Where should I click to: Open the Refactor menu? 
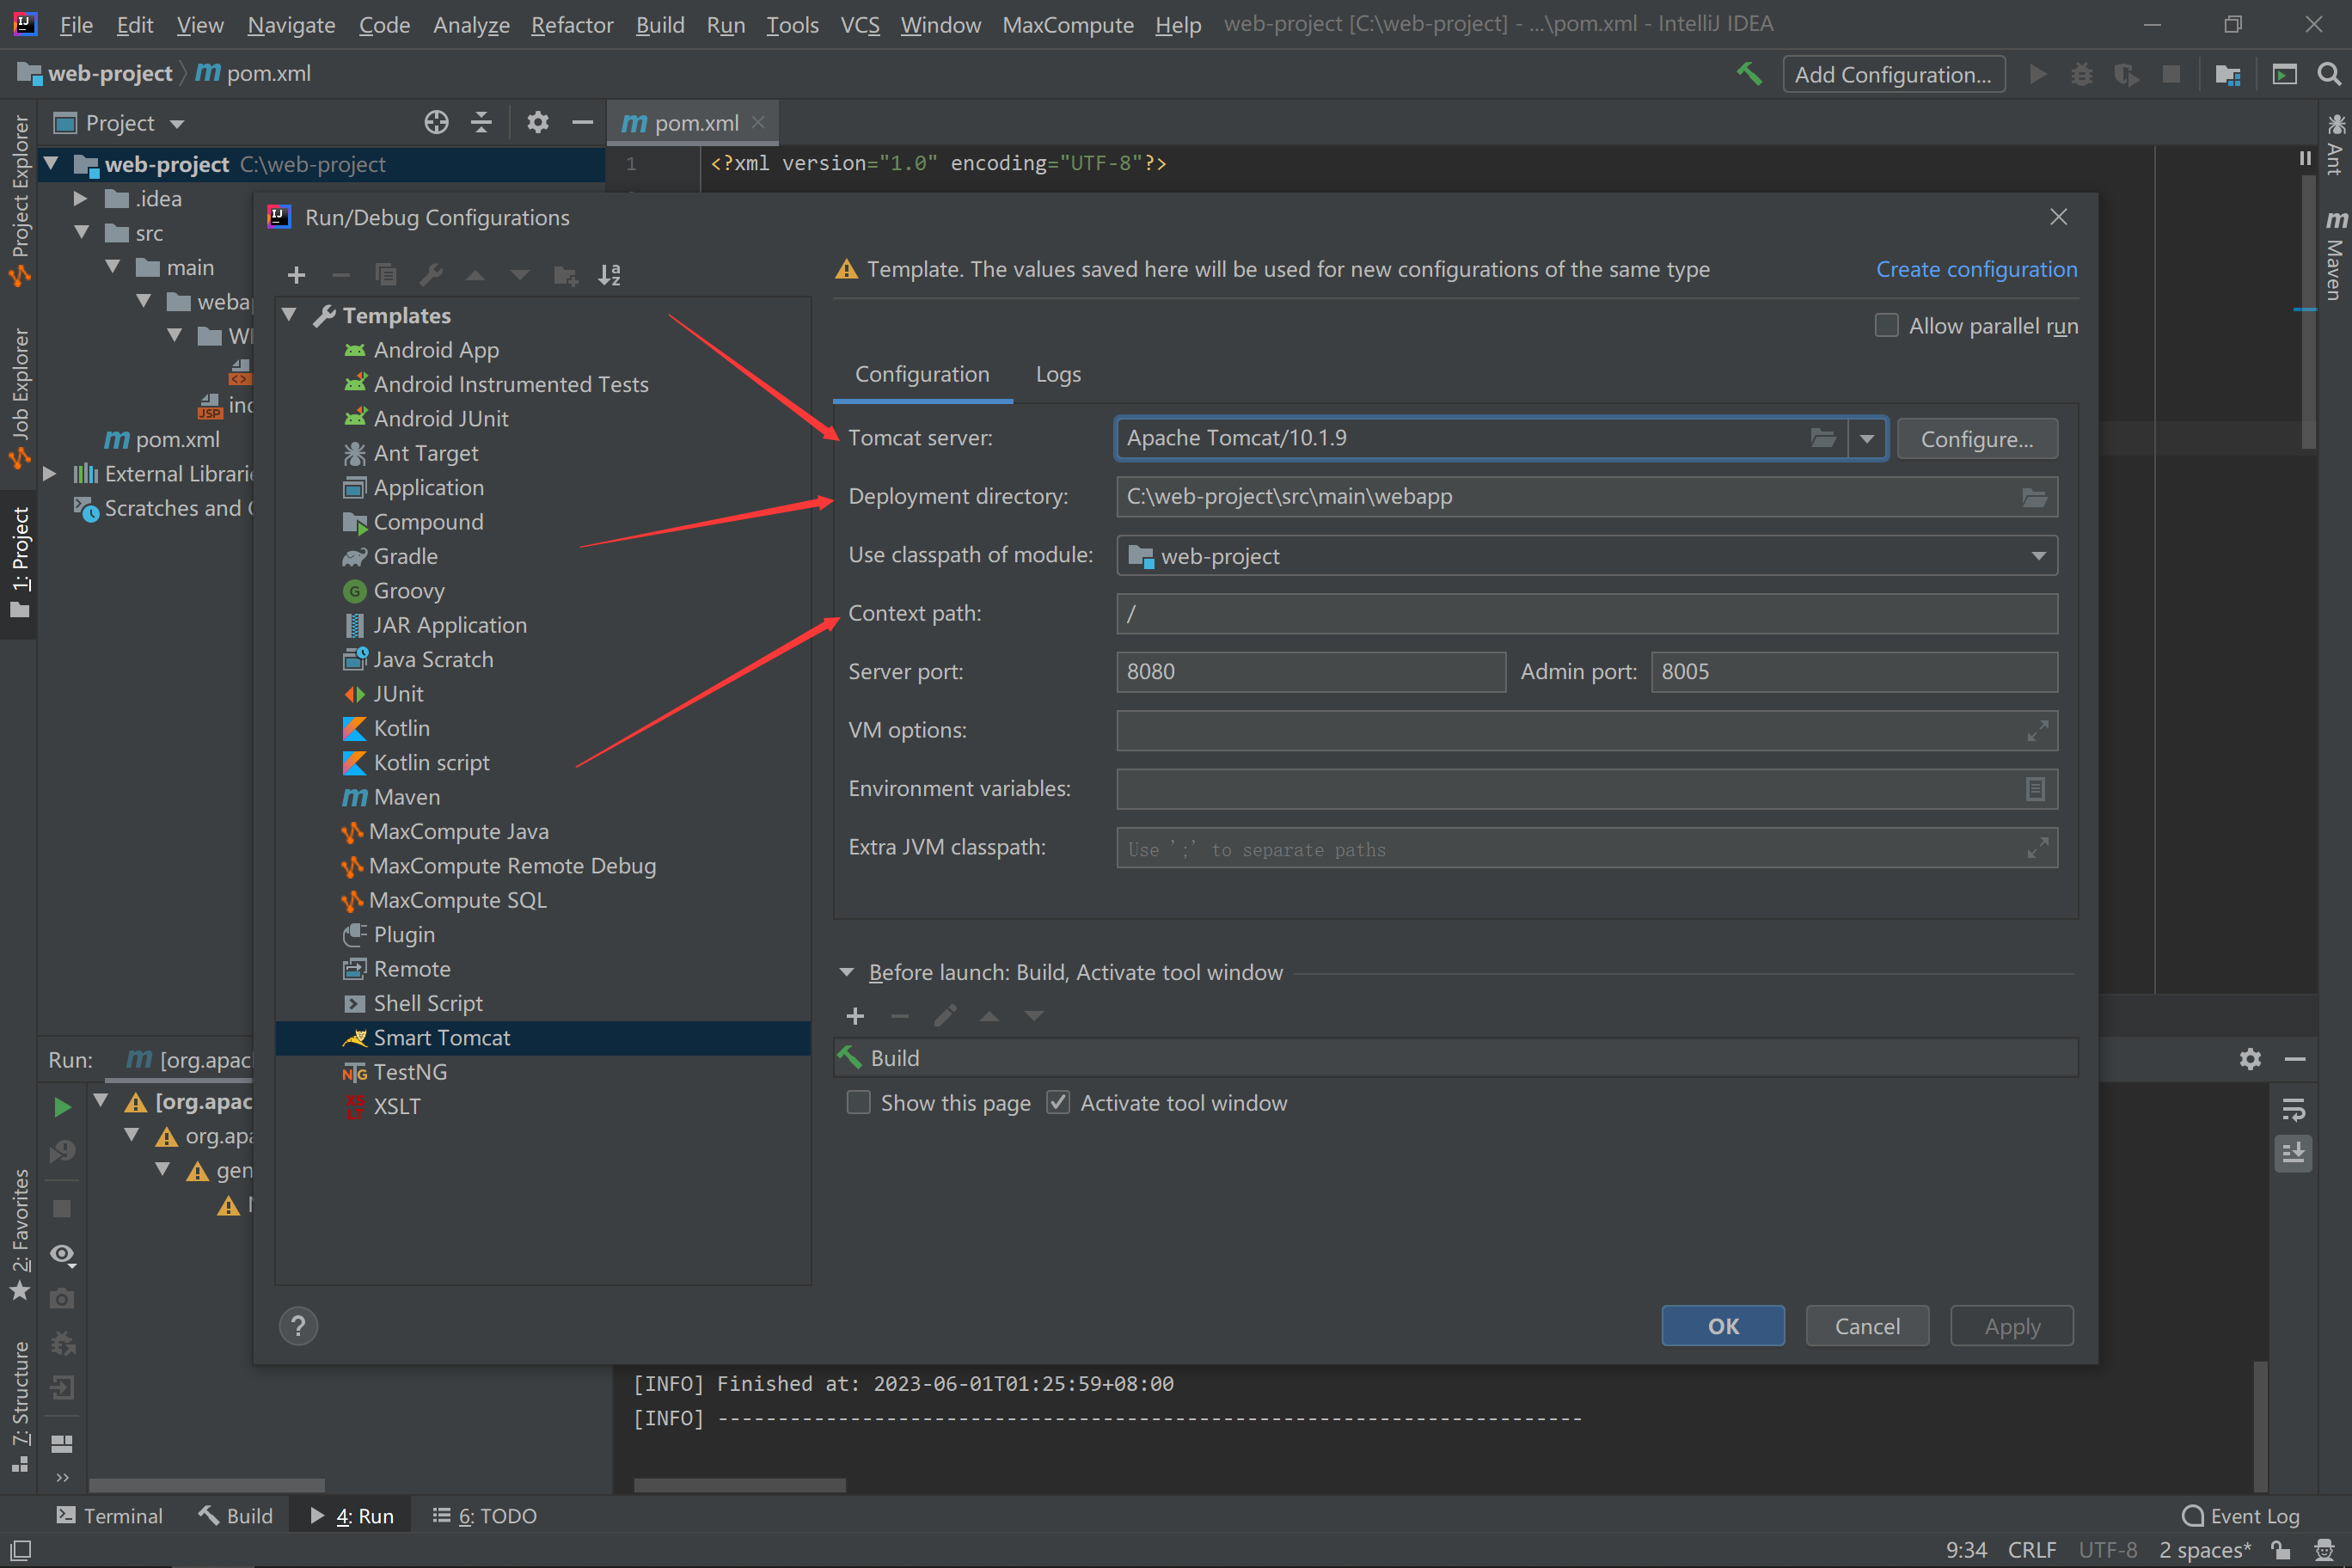(571, 25)
